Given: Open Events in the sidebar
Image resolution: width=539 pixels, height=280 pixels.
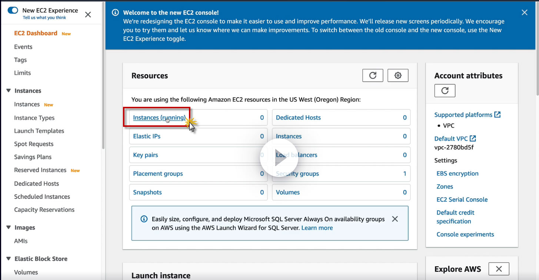Looking at the screenshot, I should coord(23,47).
